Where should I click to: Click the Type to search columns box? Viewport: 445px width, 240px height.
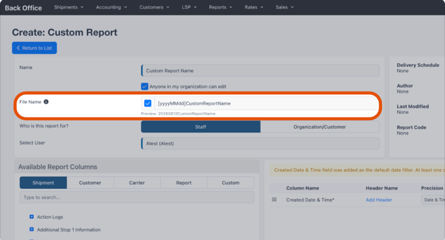(137, 197)
